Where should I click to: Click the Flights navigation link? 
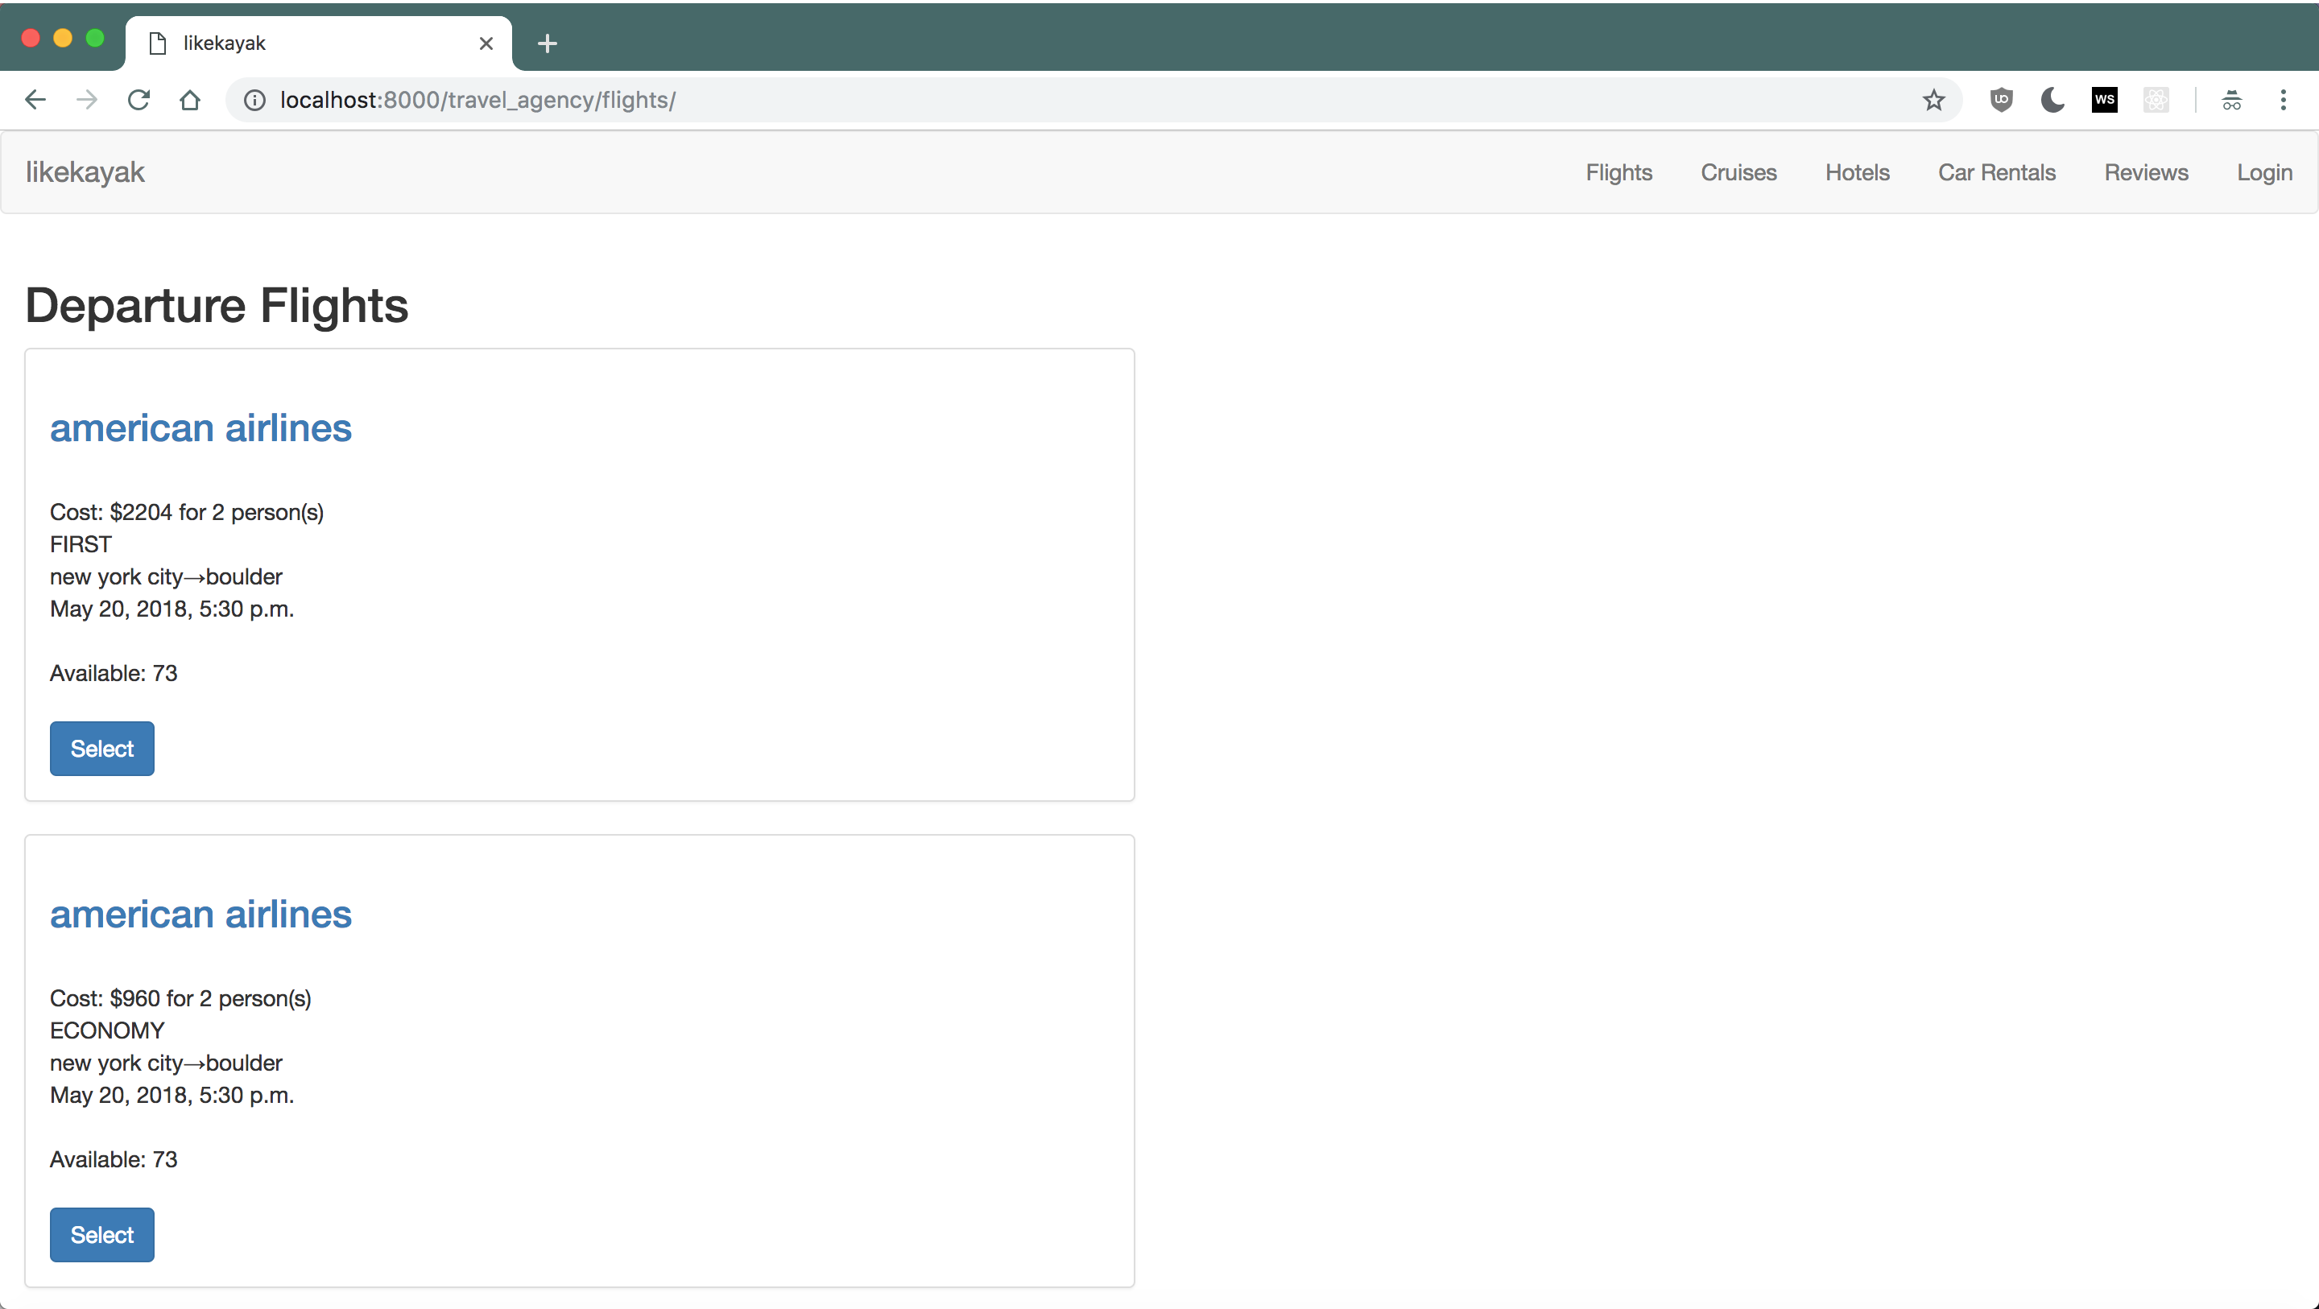pos(1618,171)
